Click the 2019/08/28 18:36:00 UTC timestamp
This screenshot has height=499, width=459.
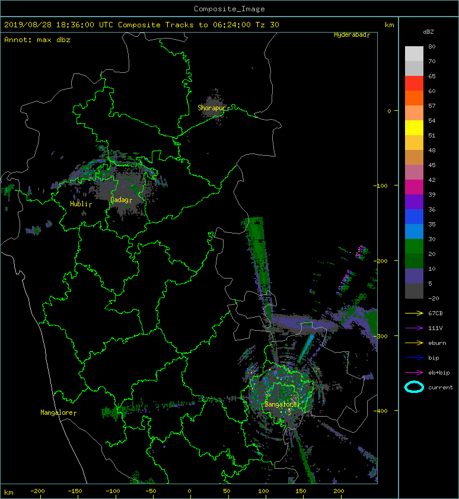click(58, 25)
